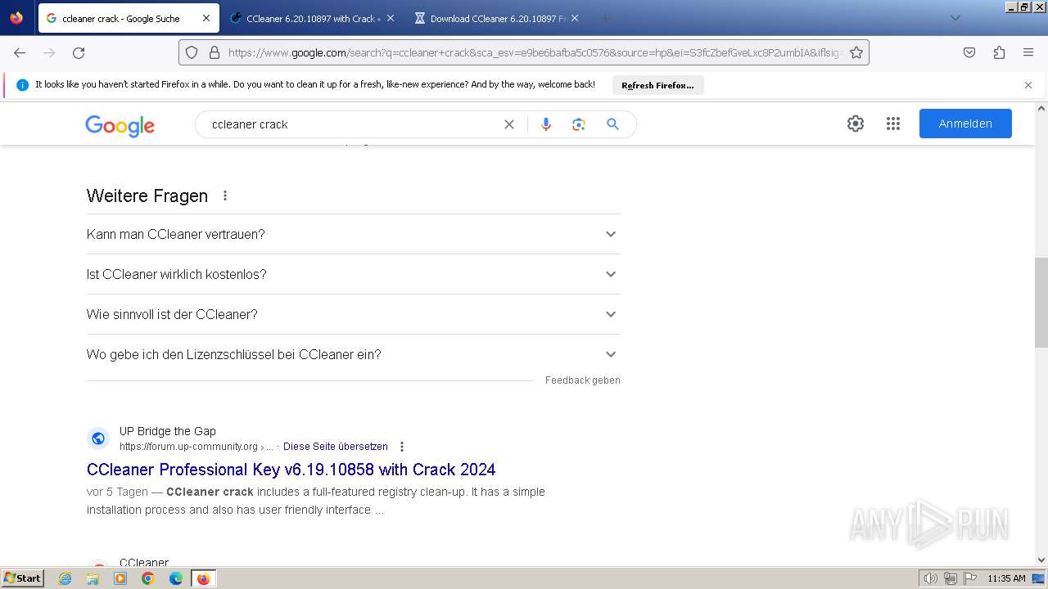This screenshot has width=1048, height=589.
Task: Open the Pocket save icon
Action: click(x=969, y=52)
